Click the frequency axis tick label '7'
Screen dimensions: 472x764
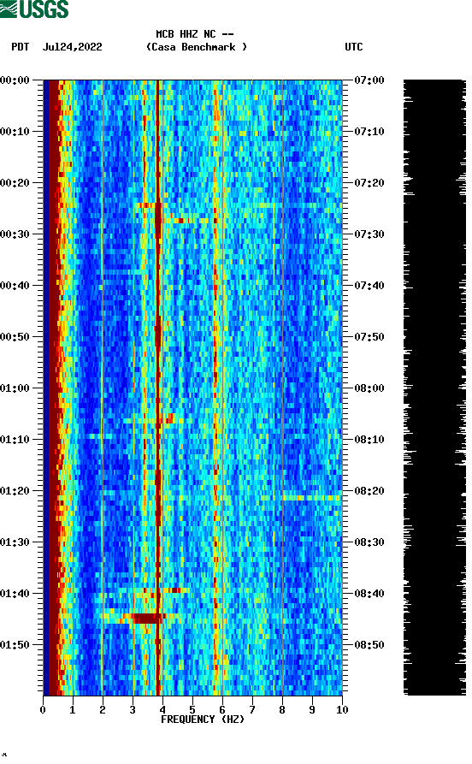pyautogui.click(x=252, y=710)
